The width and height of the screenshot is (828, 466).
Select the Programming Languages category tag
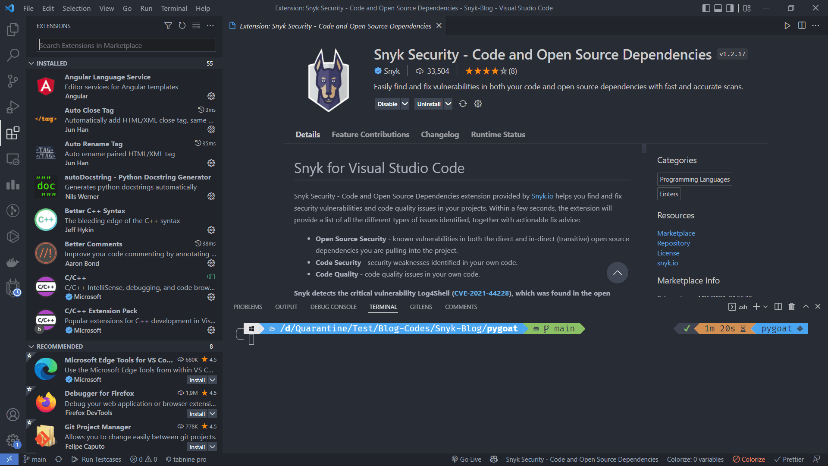(x=694, y=179)
